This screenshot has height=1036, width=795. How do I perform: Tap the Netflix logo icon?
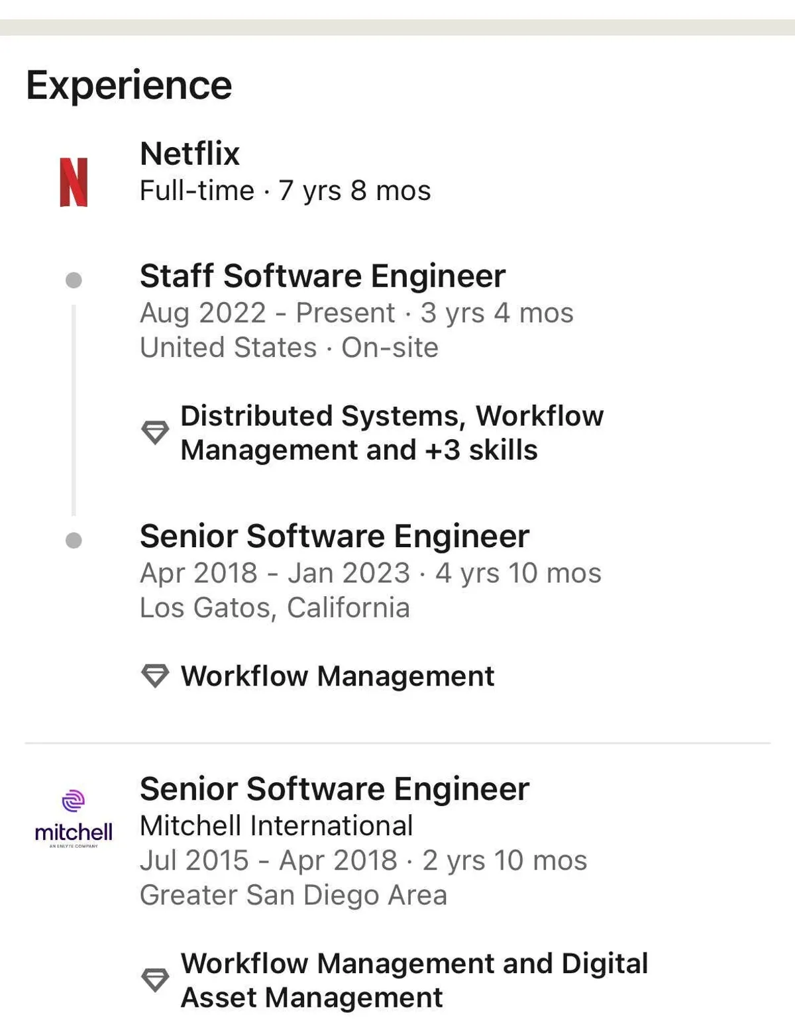tap(74, 182)
